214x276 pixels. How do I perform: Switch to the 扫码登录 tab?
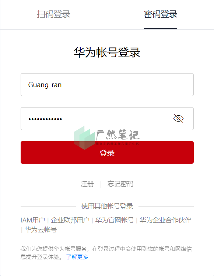pyautogui.click(x=53, y=14)
